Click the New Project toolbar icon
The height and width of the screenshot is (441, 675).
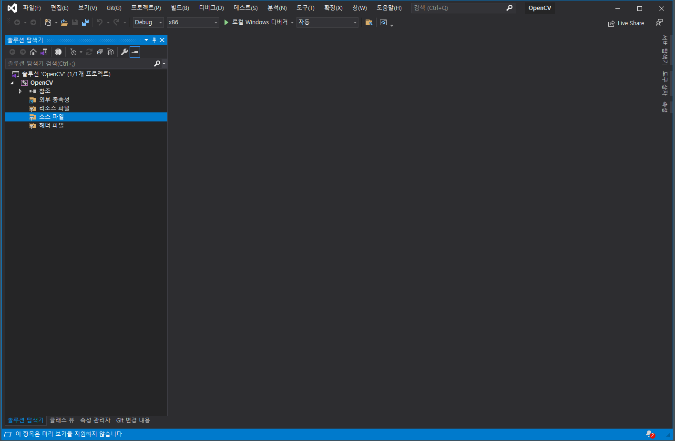coord(48,22)
